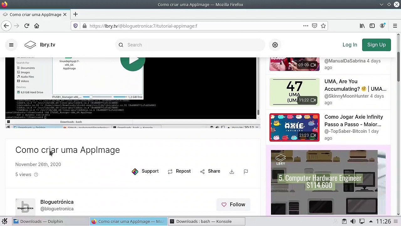Open the clipboard tray icon
The width and height of the screenshot is (401, 226).
(x=344, y=221)
